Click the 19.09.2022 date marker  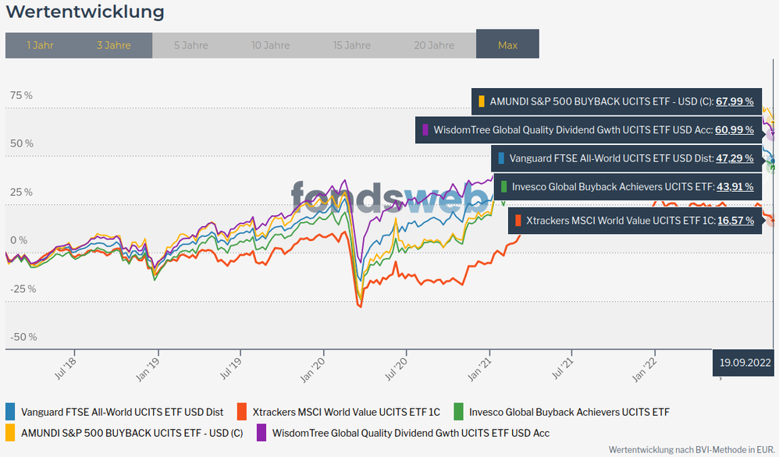pyautogui.click(x=745, y=363)
